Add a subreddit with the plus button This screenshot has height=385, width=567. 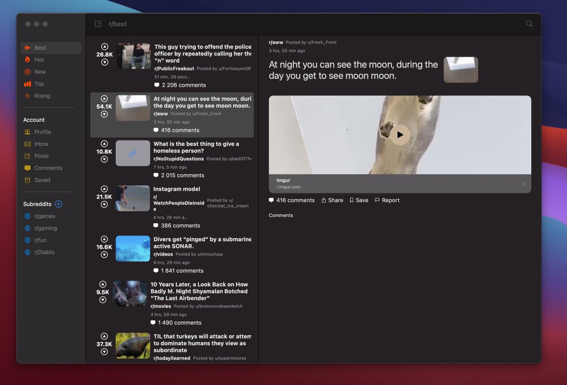click(59, 204)
